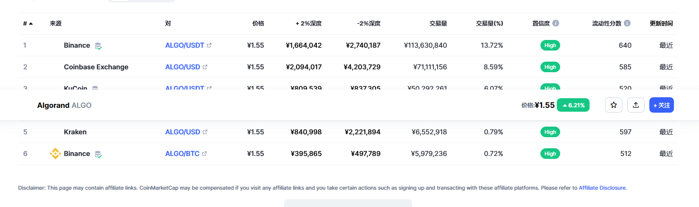The image size is (699, 207).
Task: Toggle rank sorting with the # arrow
Action: (31, 23)
